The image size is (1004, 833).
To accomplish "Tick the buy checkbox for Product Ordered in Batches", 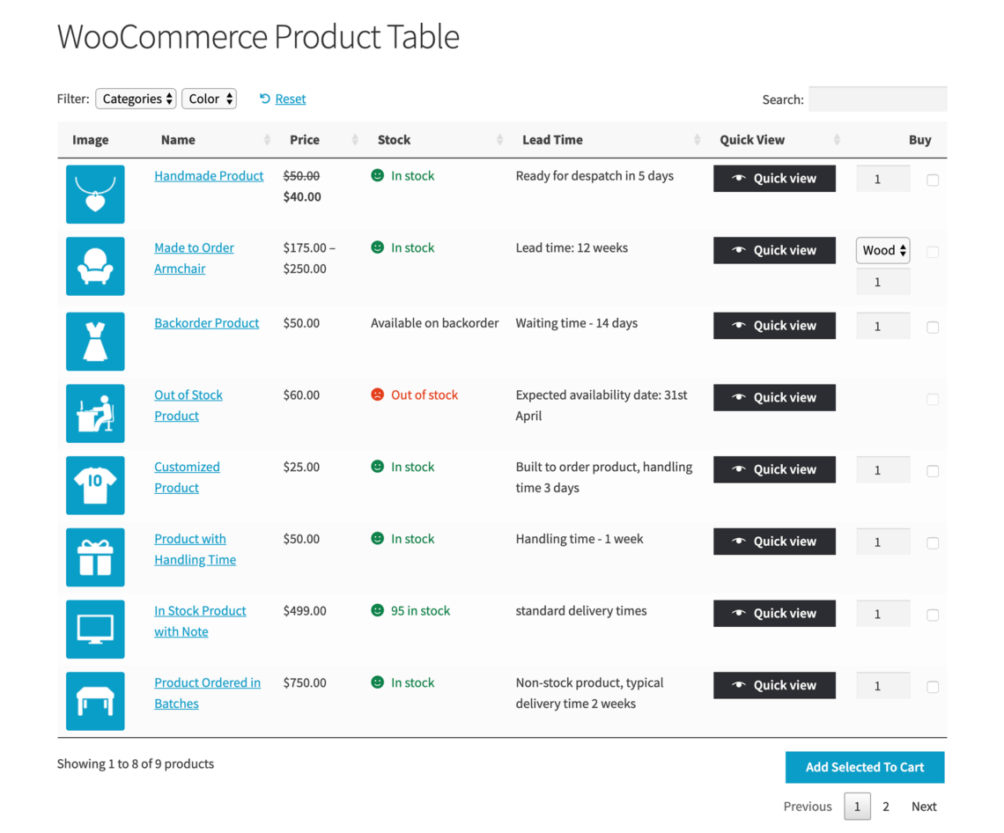I will click(x=933, y=685).
